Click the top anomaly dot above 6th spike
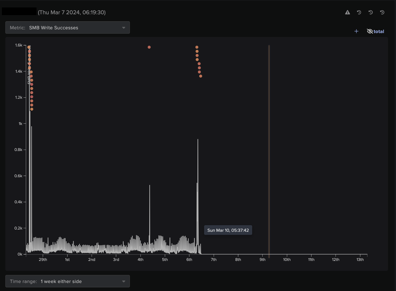The height and width of the screenshot is (291, 396). tap(197, 47)
